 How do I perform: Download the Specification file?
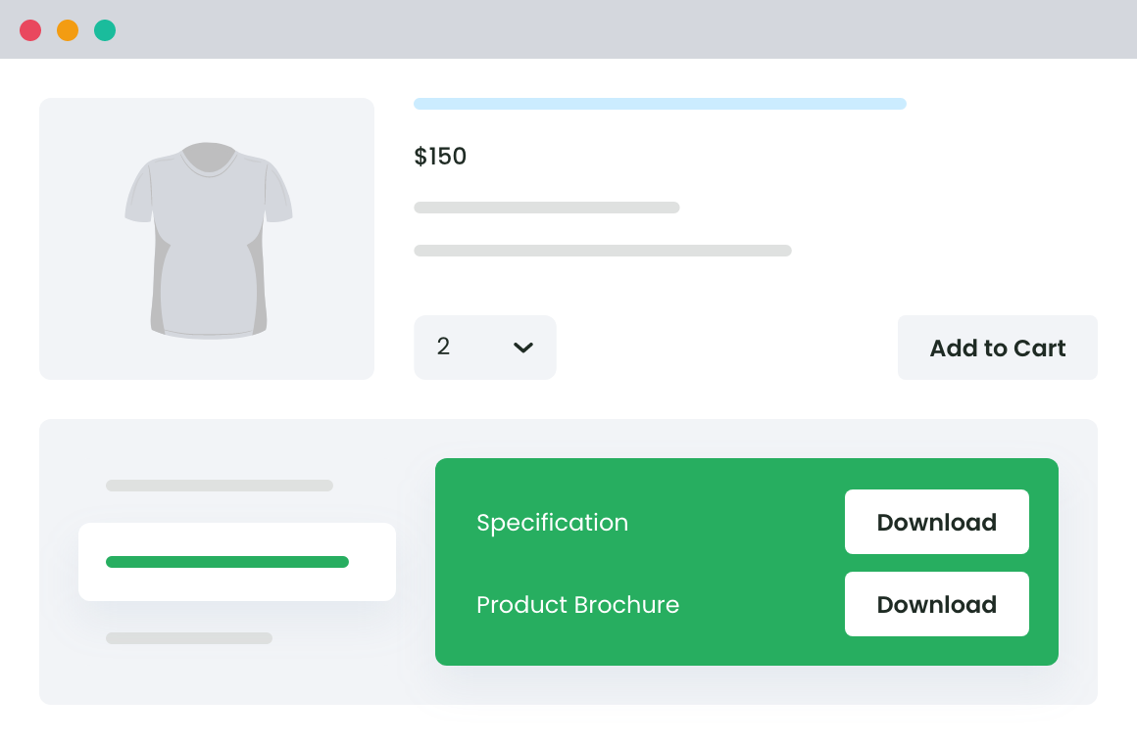pyautogui.click(x=936, y=522)
